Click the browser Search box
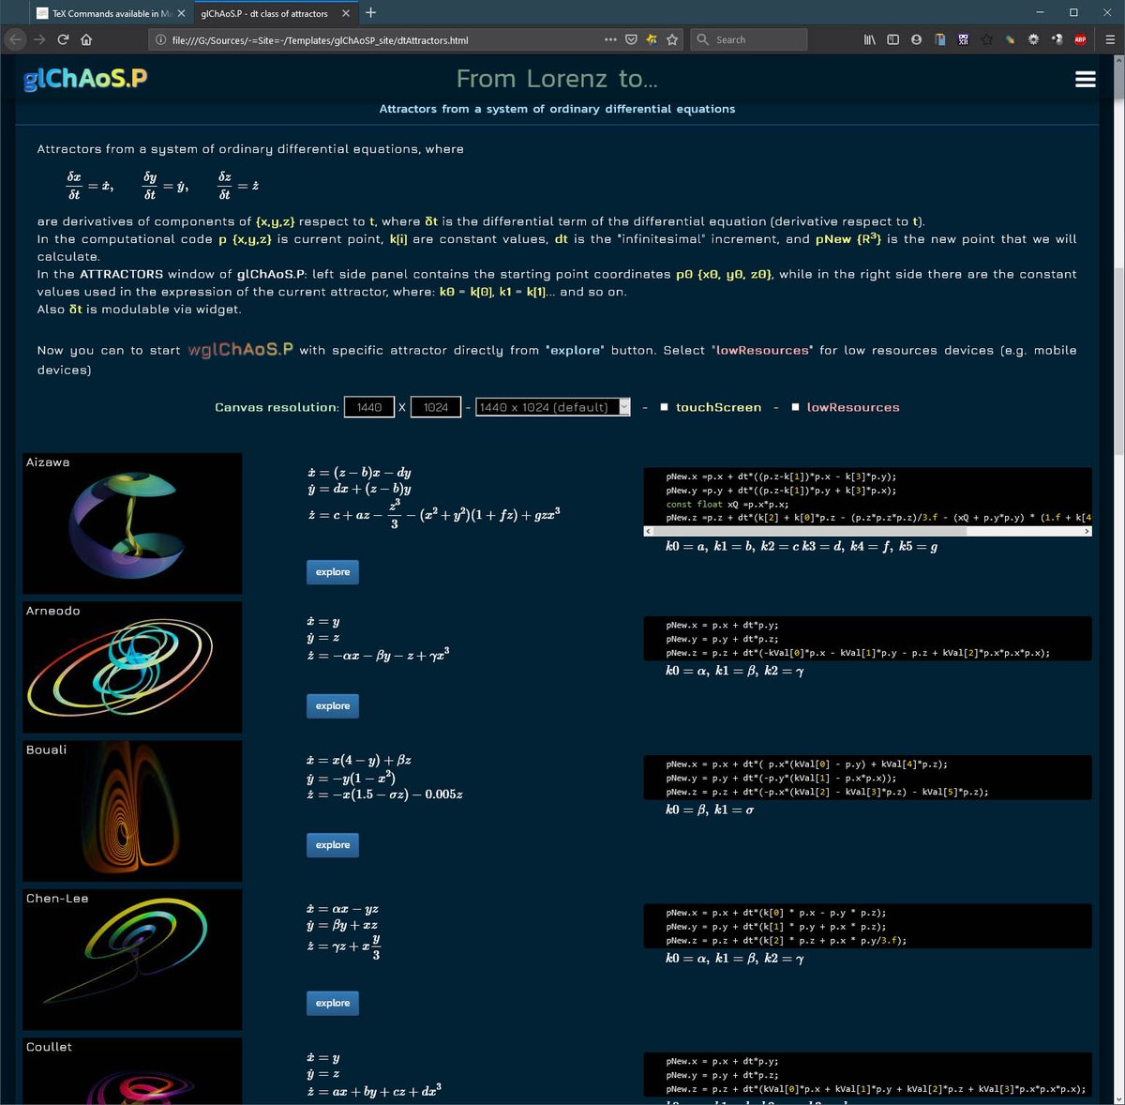The image size is (1125, 1105). (x=750, y=39)
